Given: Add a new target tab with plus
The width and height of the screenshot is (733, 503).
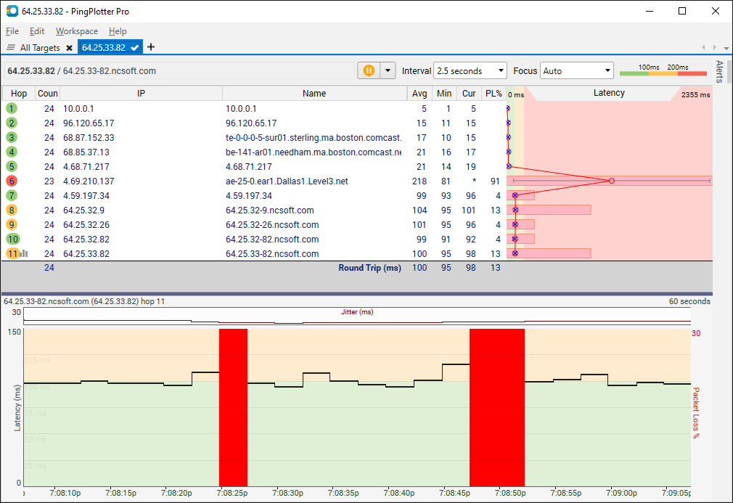Looking at the screenshot, I should tap(150, 46).
